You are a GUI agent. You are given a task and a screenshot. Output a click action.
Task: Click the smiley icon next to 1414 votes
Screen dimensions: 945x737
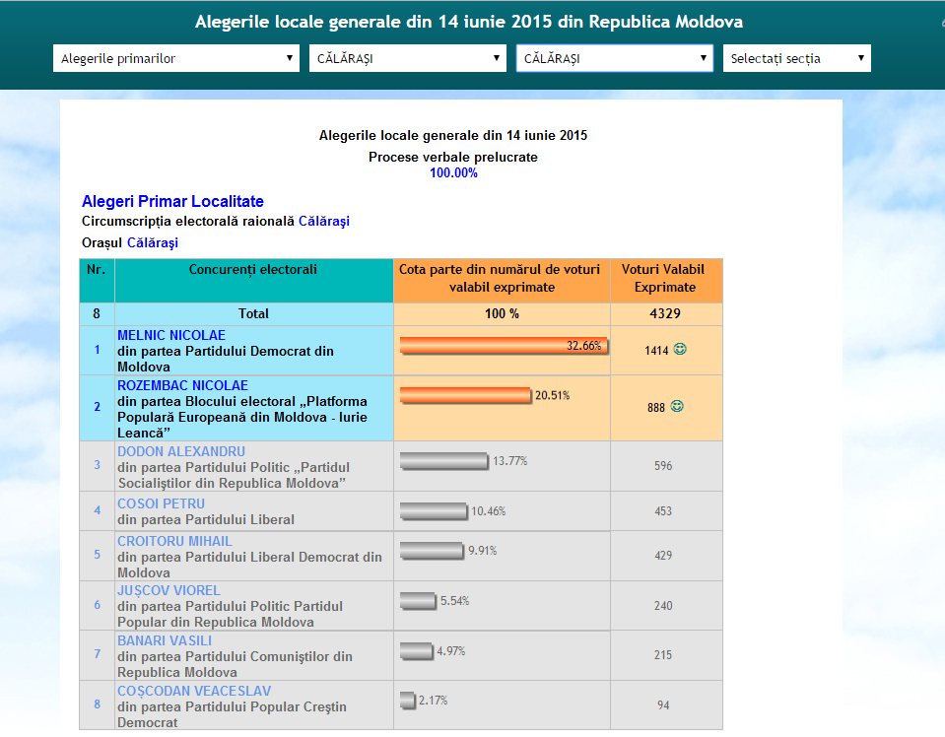(680, 349)
